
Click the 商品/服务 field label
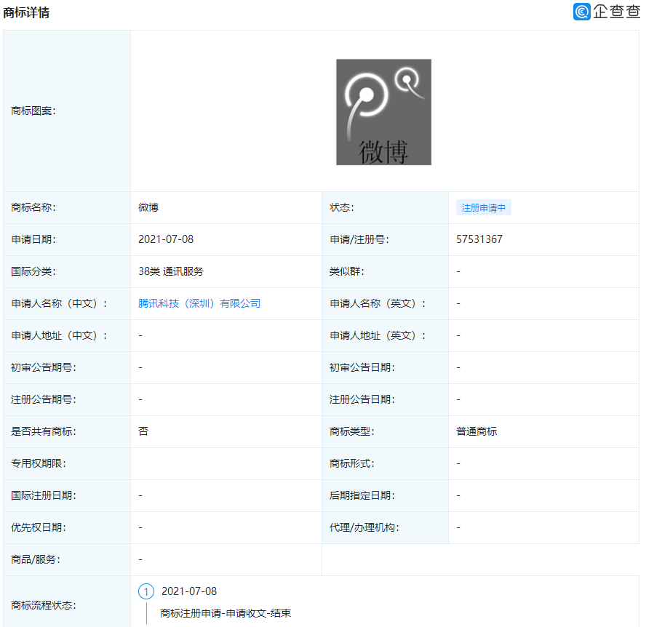36,559
